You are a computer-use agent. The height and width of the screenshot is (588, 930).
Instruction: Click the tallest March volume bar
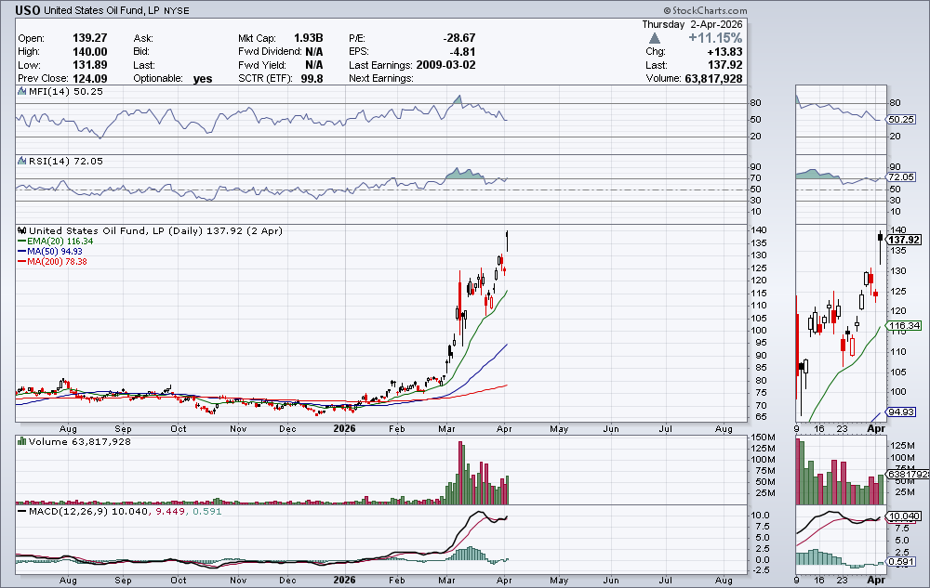[x=460, y=473]
